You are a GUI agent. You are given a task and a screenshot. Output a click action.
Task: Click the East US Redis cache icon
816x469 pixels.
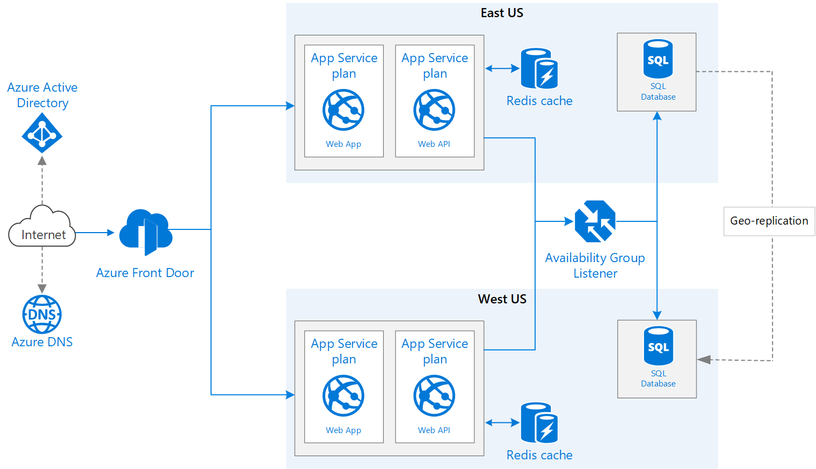click(x=540, y=69)
